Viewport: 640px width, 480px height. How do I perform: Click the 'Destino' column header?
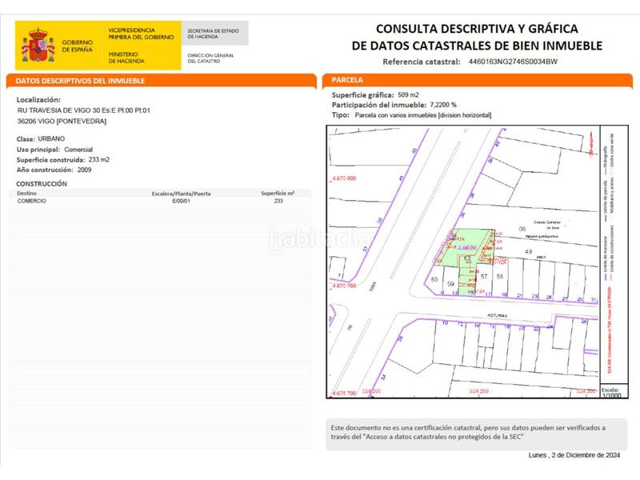[26, 194]
